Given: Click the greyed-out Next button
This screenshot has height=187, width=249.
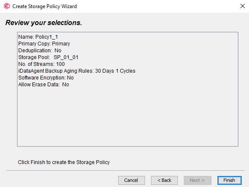Looking at the screenshot, I should [x=197, y=180].
